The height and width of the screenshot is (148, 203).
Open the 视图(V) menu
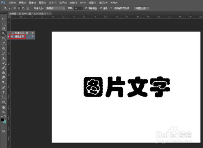92,2
